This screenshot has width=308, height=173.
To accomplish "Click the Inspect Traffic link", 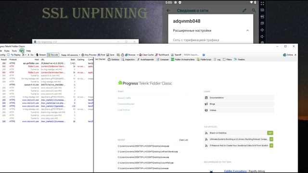I will tap(124, 98).
